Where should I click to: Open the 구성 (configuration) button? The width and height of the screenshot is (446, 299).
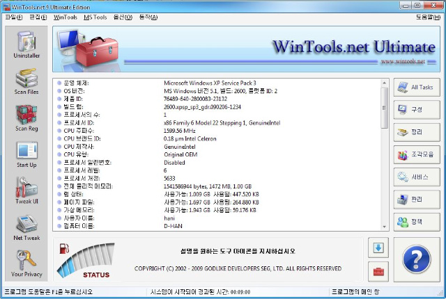(417, 109)
